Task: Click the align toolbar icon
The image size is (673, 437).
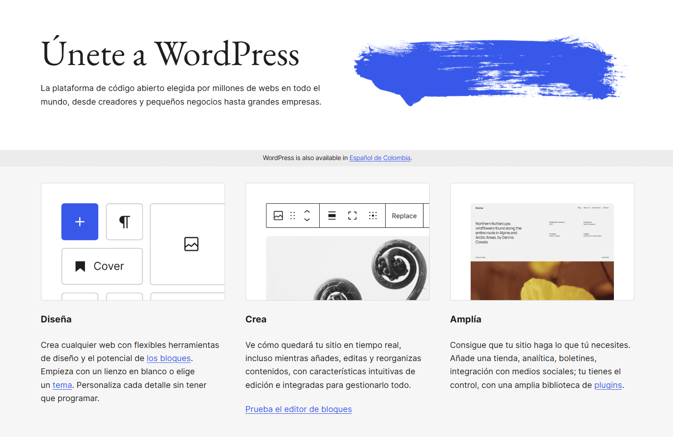Action: pyautogui.click(x=332, y=216)
